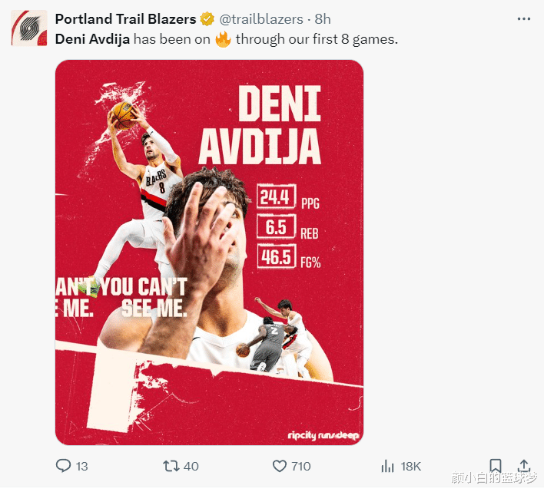
Task: Open the Trail Blazers profile avatar
Action: tap(27, 28)
